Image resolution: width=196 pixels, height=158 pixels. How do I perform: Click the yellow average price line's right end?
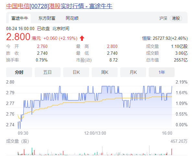click(x=171, y=96)
